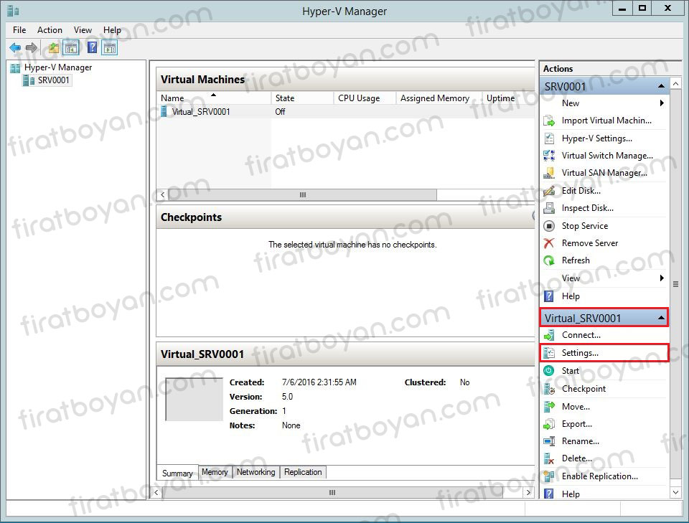Collapse the Virtual_SRV0001 actions section
The width and height of the screenshot is (689, 523).
661,318
